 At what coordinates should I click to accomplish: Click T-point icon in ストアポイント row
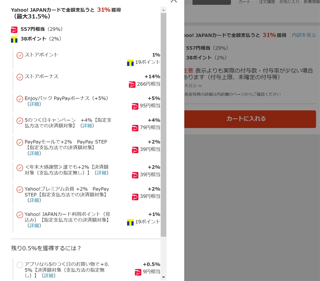(130, 63)
